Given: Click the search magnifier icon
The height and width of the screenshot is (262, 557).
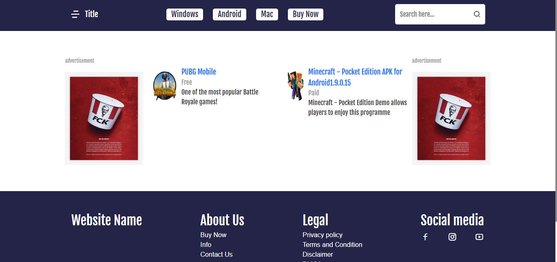Looking at the screenshot, I should [477, 14].
